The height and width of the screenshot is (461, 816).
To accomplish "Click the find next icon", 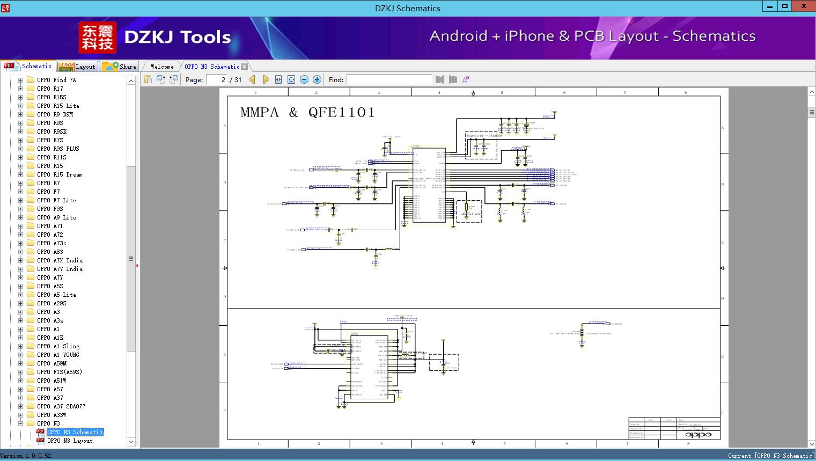I will [453, 79].
